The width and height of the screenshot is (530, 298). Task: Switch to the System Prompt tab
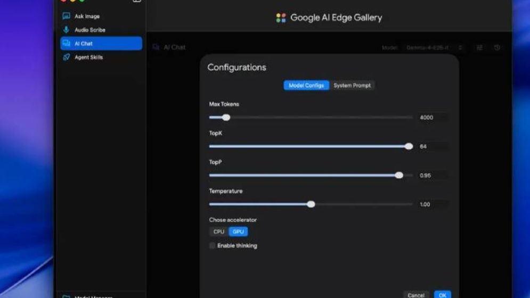tap(352, 86)
